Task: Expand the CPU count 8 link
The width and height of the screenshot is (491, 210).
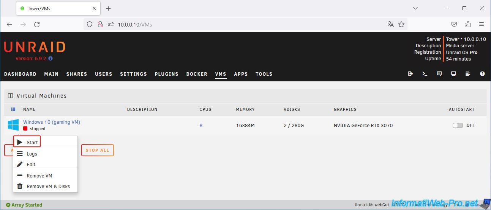Action: coord(201,125)
